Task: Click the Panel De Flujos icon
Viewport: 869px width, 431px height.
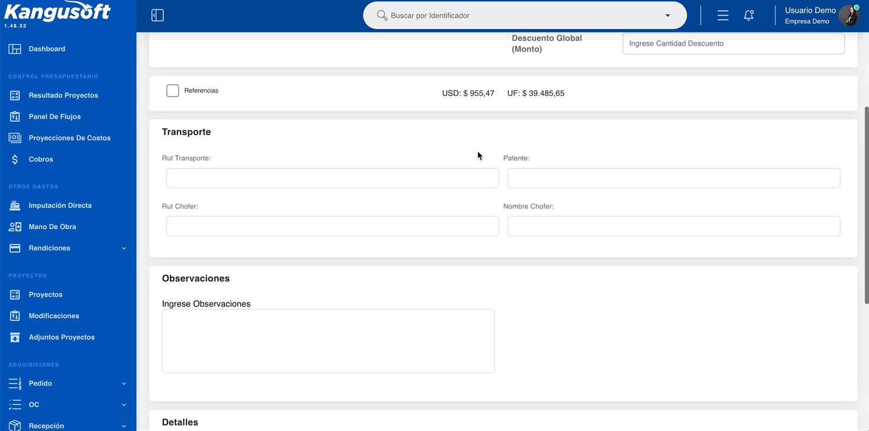Action: 15,117
